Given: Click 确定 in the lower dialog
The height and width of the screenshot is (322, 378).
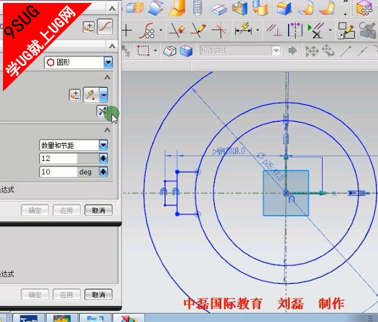Looking at the screenshot, I should point(35,294).
